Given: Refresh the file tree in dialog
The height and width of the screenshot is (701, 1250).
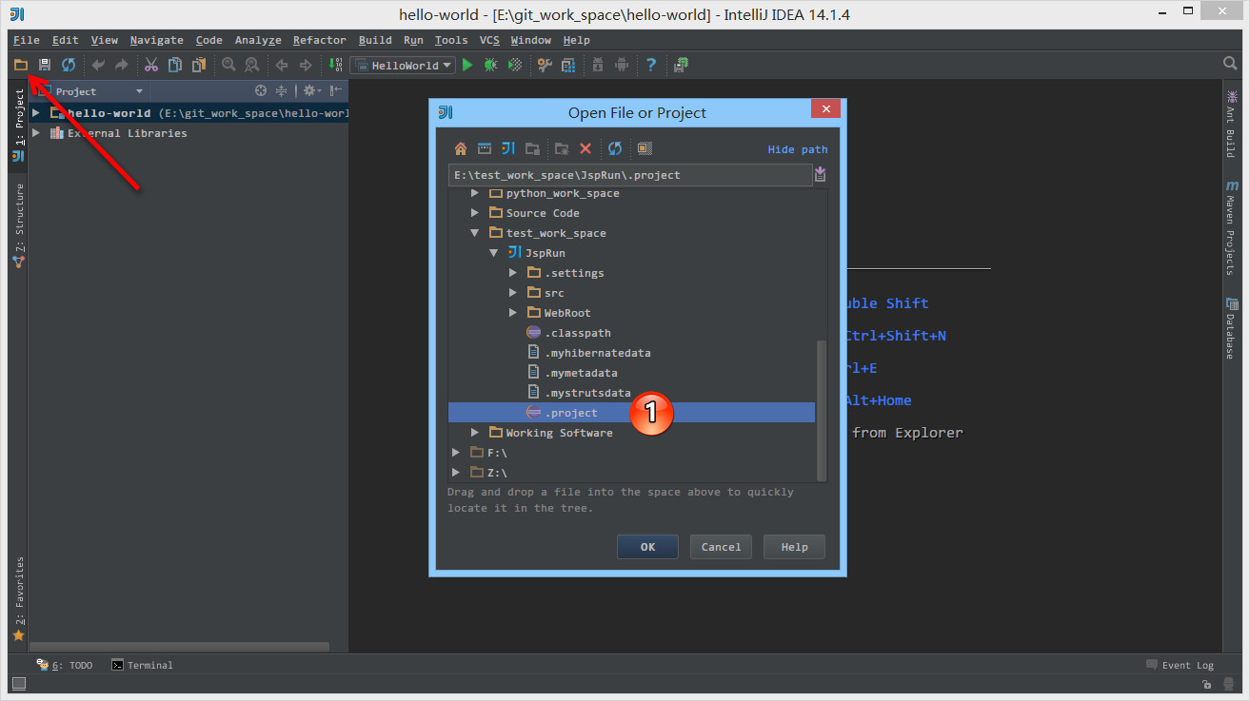Looking at the screenshot, I should 615,148.
